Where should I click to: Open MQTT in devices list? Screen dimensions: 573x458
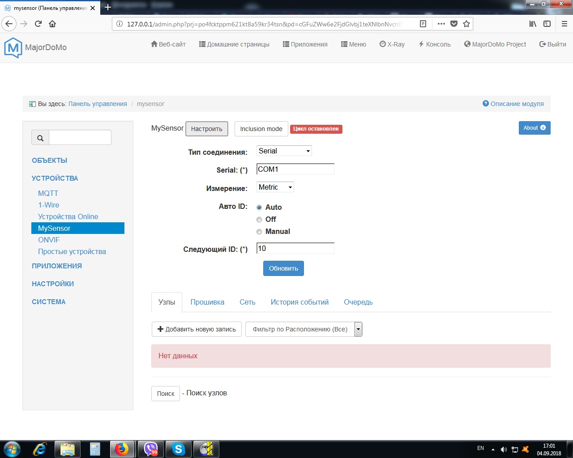(48, 193)
